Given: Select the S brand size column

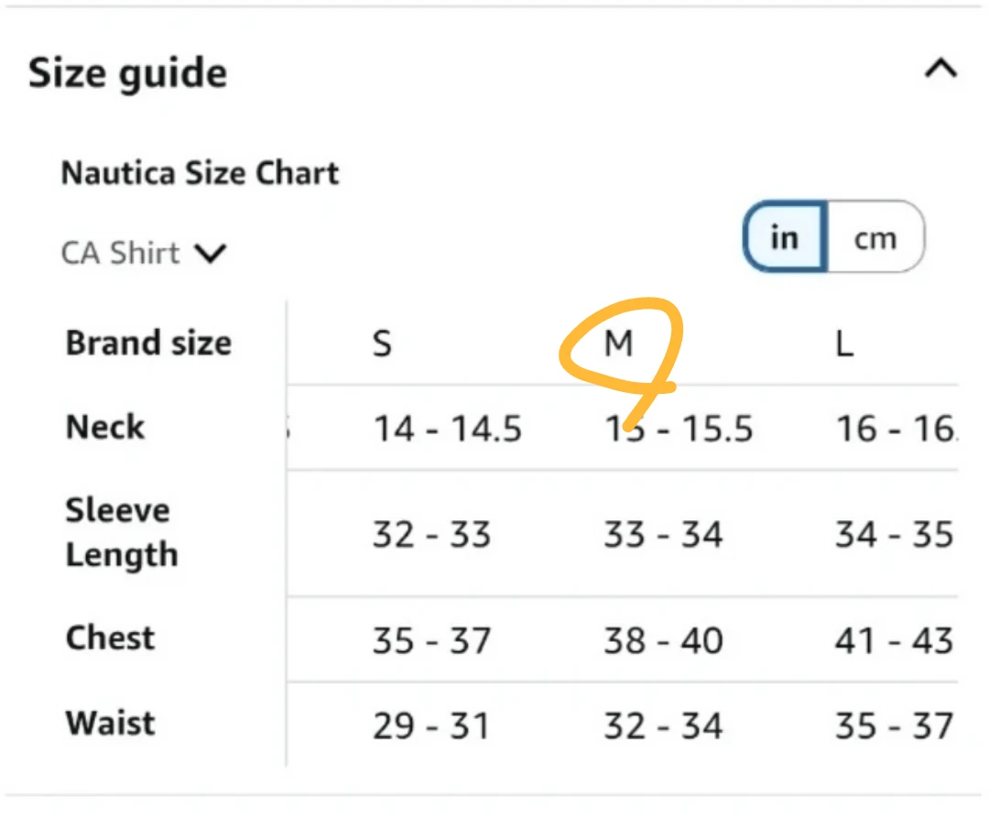Looking at the screenshot, I should 382,344.
